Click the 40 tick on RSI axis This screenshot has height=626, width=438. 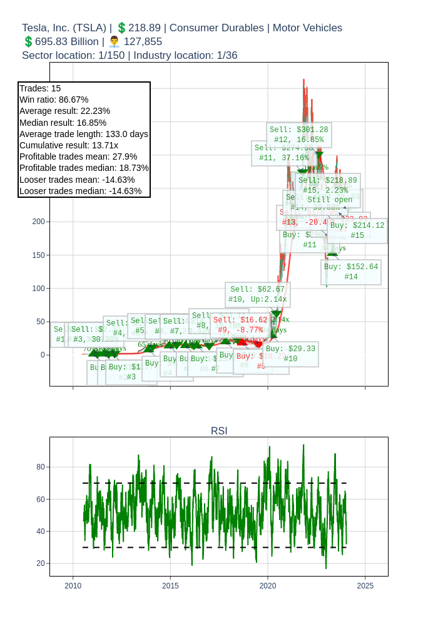point(41,531)
